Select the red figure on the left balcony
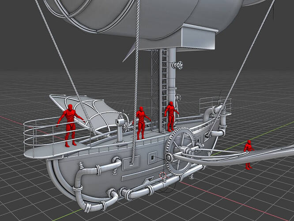Viewport: 294px width, 221px height. coord(70,126)
